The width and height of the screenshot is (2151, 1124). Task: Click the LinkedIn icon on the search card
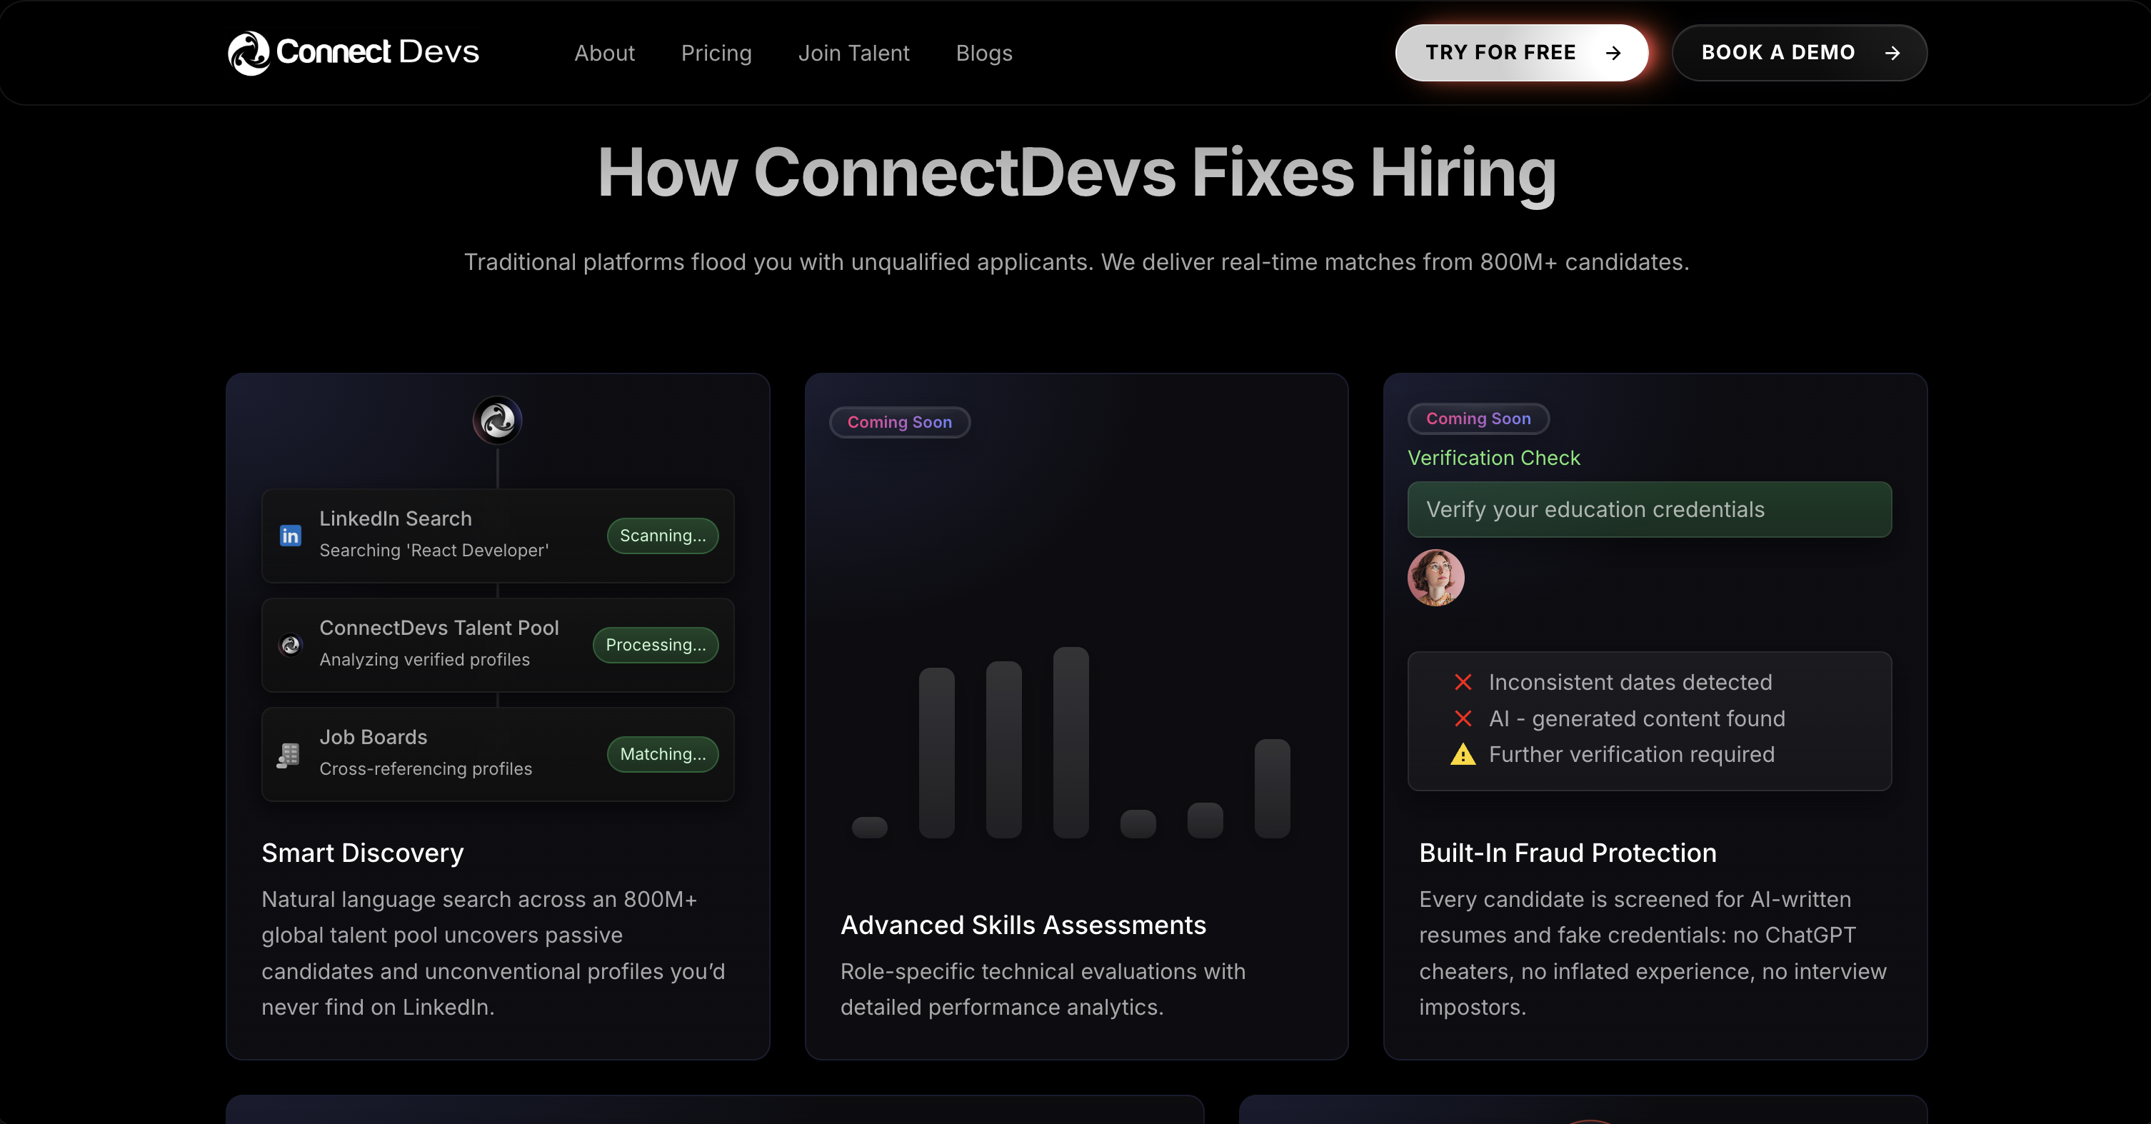click(x=290, y=536)
